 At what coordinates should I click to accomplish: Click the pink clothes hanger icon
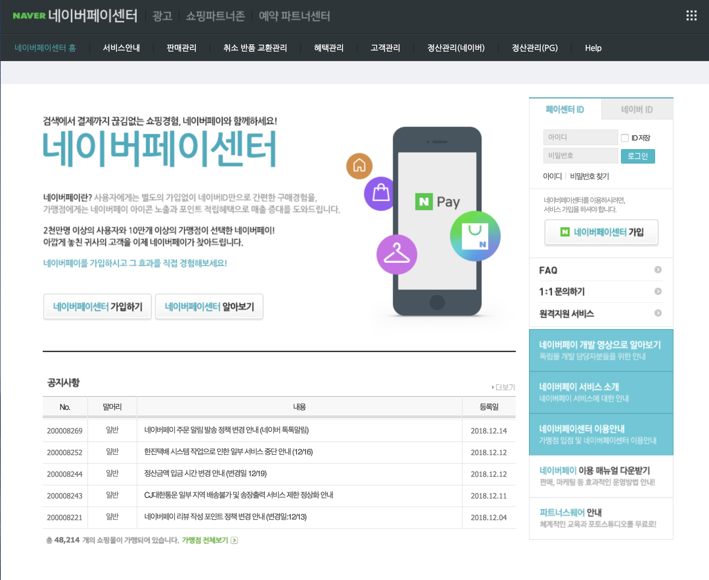[x=397, y=254]
